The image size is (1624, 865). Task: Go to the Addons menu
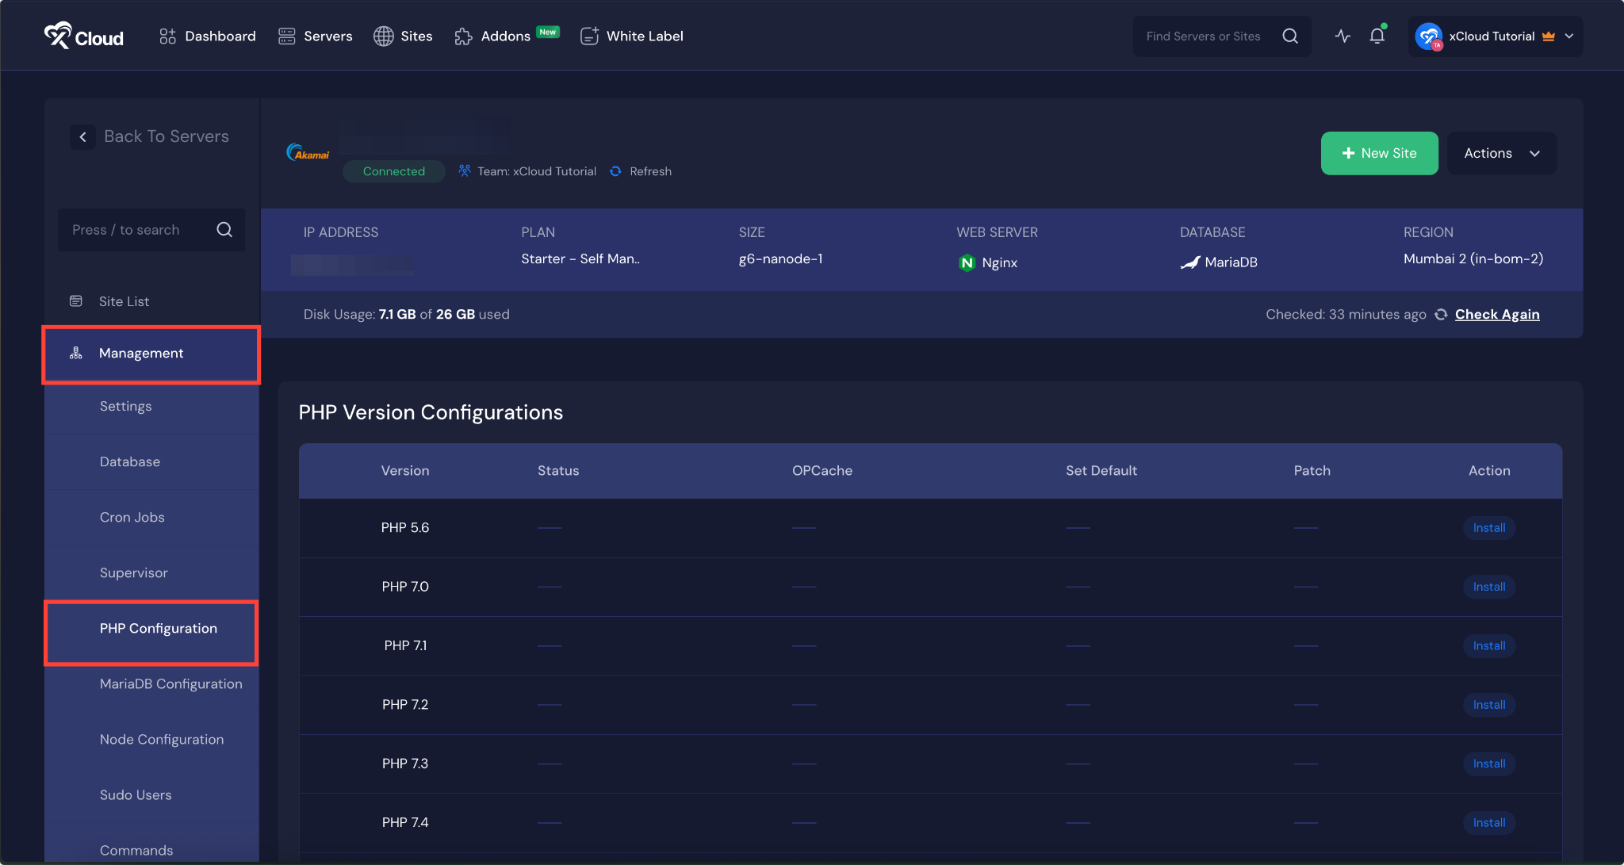[505, 36]
